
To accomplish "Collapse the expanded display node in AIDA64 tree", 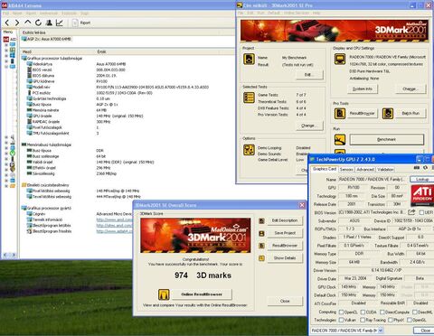I will [6, 67].
